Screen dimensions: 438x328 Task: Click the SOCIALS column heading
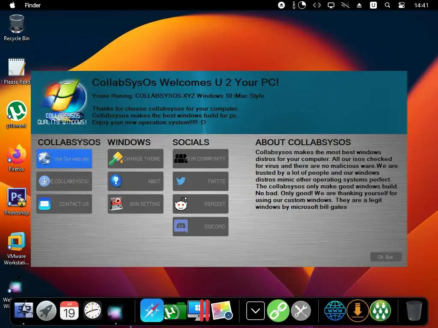point(191,142)
